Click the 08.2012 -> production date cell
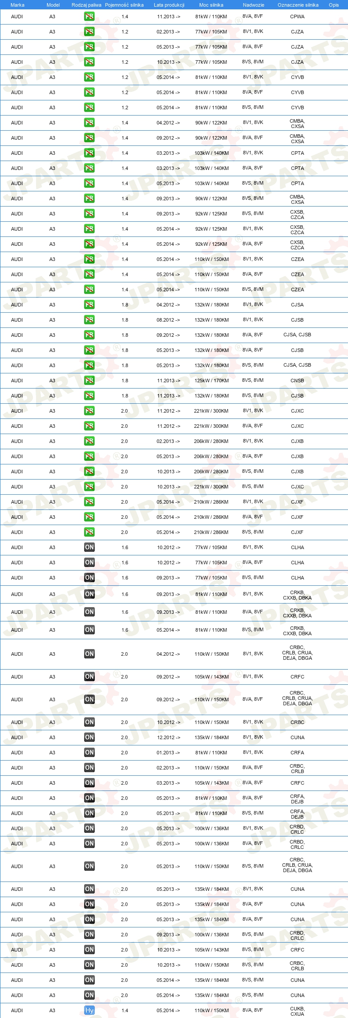Viewport: 348px width, 1018px height. click(168, 320)
